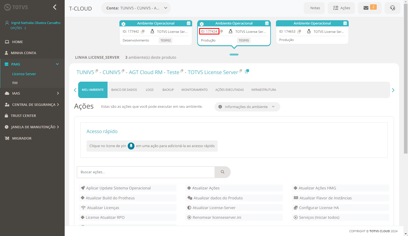The height and width of the screenshot is (236, 408).
Task: Run 'Renomear licenseserver.ini' action
Action: point(234,217)
